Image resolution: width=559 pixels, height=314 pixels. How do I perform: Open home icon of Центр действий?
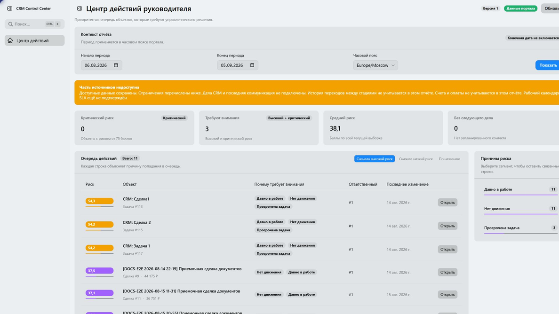[10, 40]
